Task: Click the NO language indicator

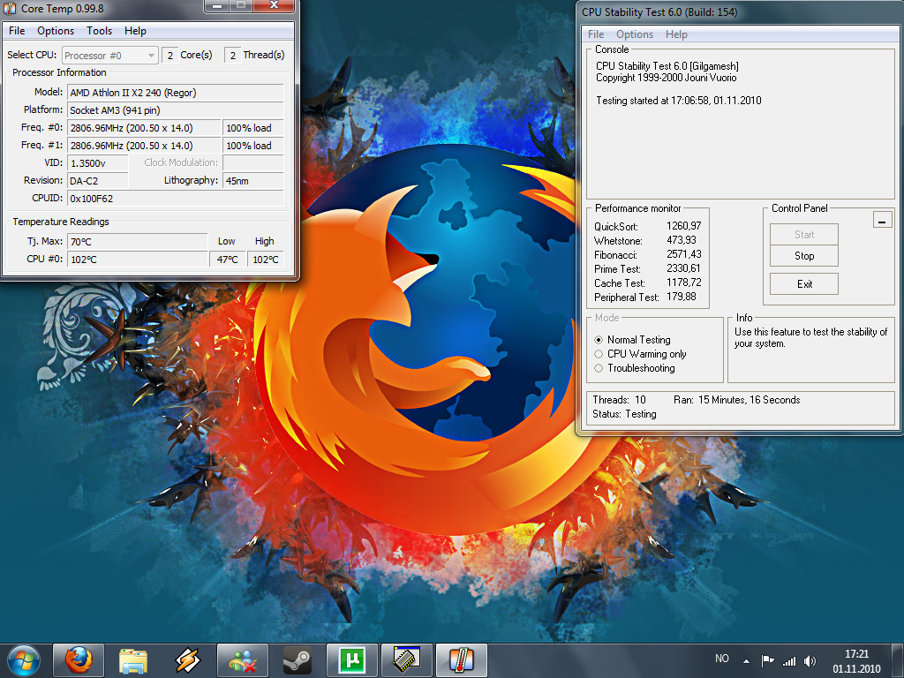Action: click(x=722, y=659)
